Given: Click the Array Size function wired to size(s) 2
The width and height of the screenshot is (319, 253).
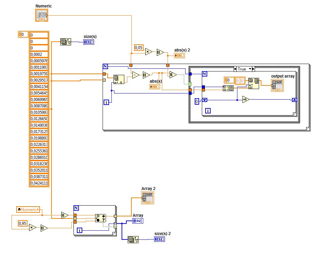Looking at the screenshot, I should [133, 239].
